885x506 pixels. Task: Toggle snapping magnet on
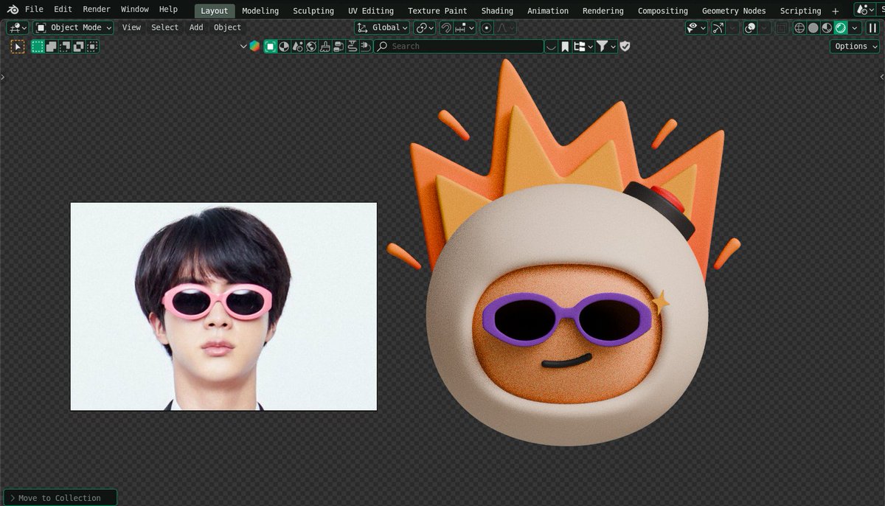tap(445, 27)
